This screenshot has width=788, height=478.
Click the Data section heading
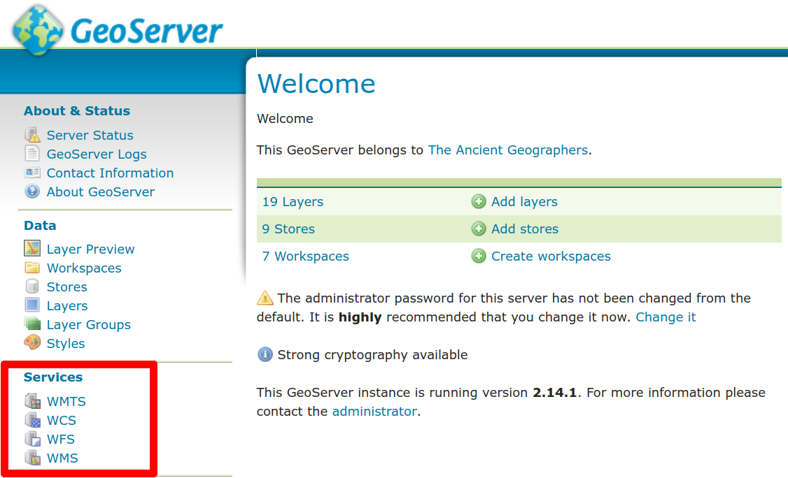coord(40,226)
